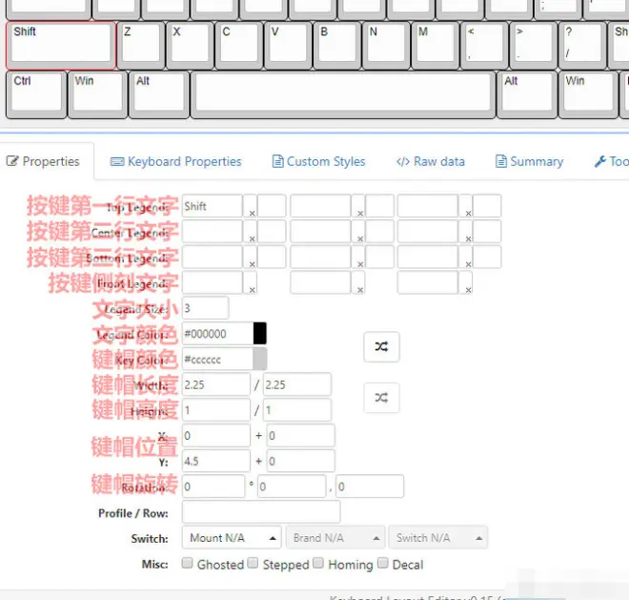Click the Key Color hex field
This screenshot has width=629, height=600.
(x=218, y=359)
